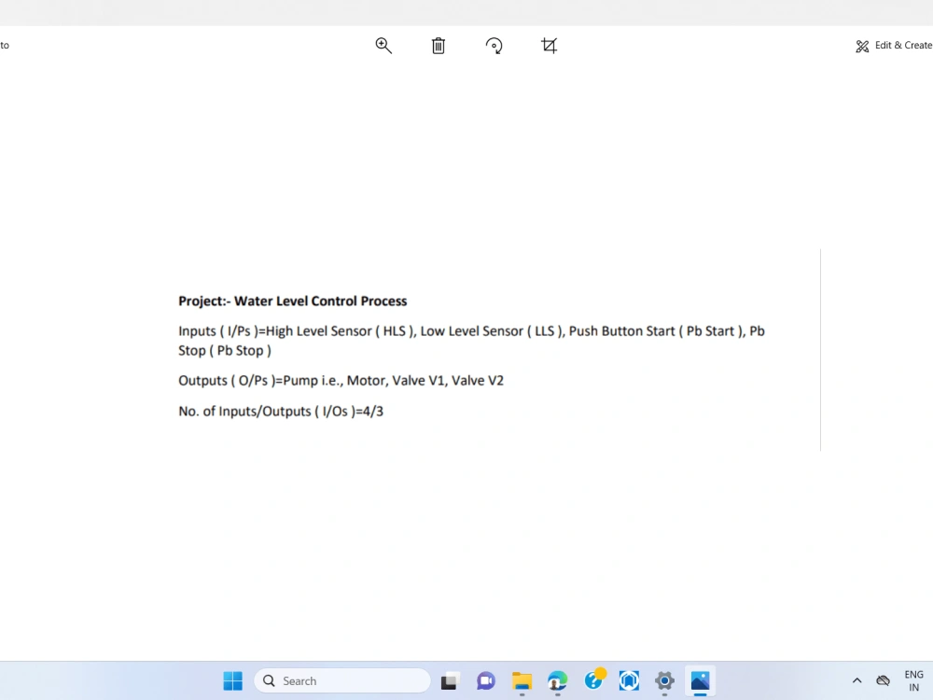The image size is (933, 700).
Task: Expand hidden system tray icons
Action: pos(856,680)
